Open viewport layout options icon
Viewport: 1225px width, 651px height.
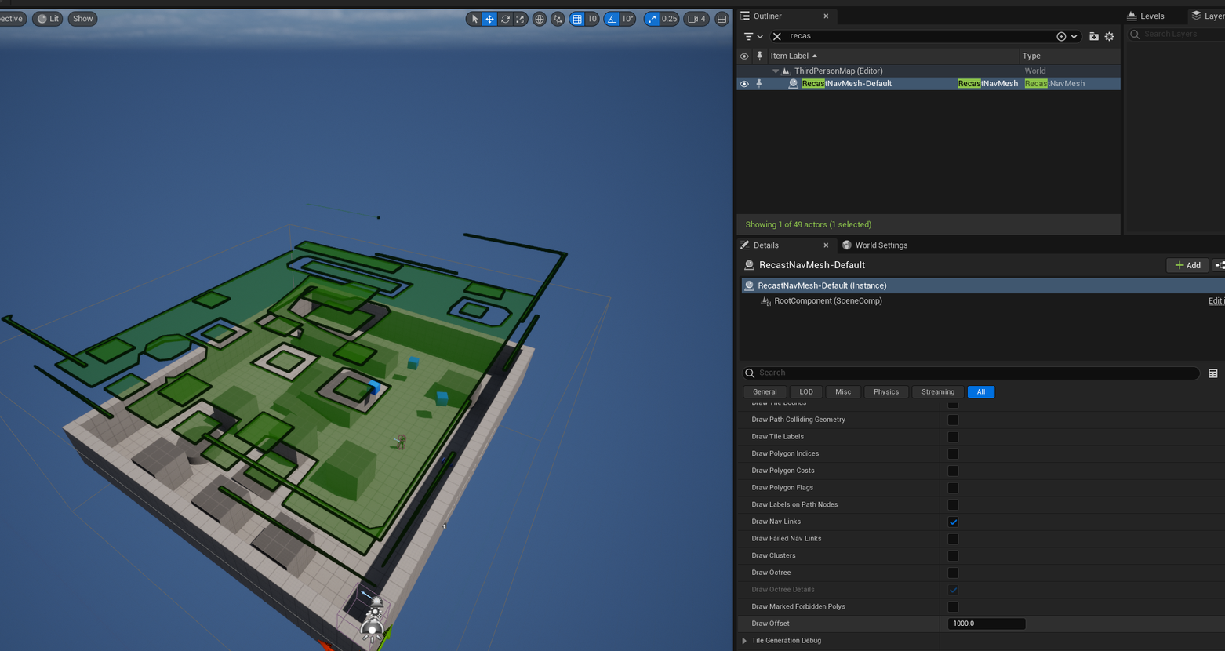(722, 19)
